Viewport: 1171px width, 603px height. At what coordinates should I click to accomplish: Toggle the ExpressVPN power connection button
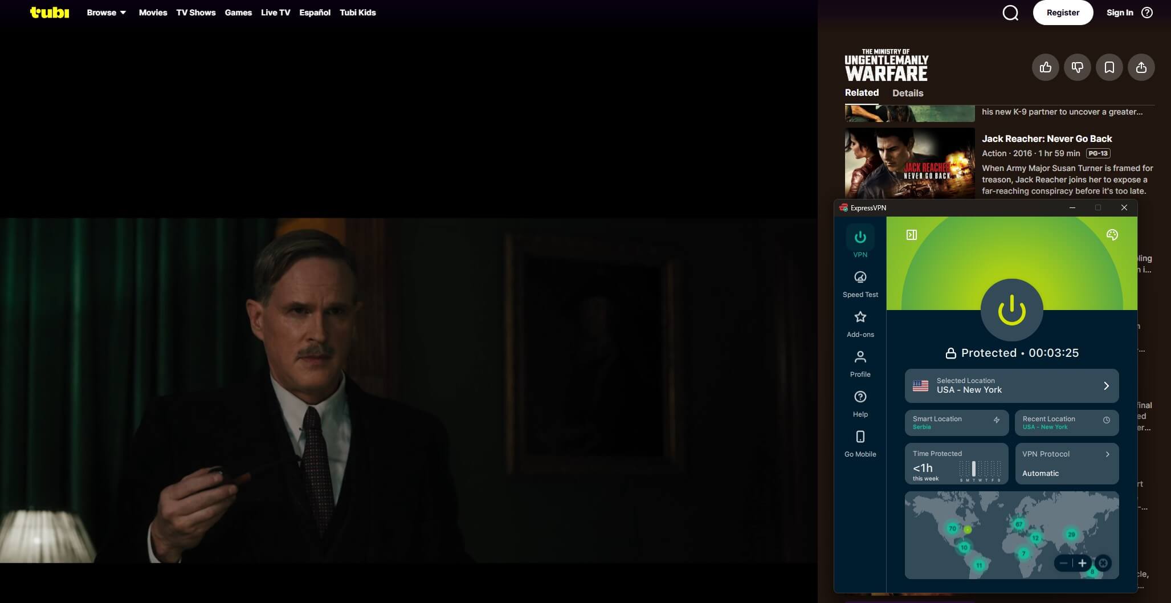pyautogui.click(x=1012, y=310)
